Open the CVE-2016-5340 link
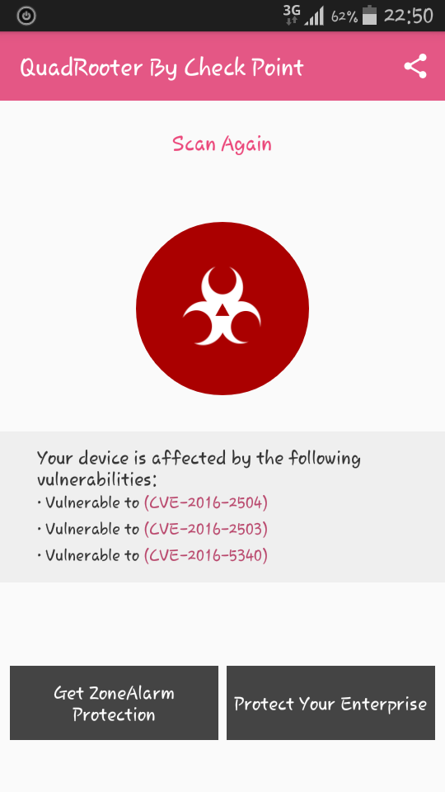The width and height of the screenshot is (445, 792). (x=206, y=555)
